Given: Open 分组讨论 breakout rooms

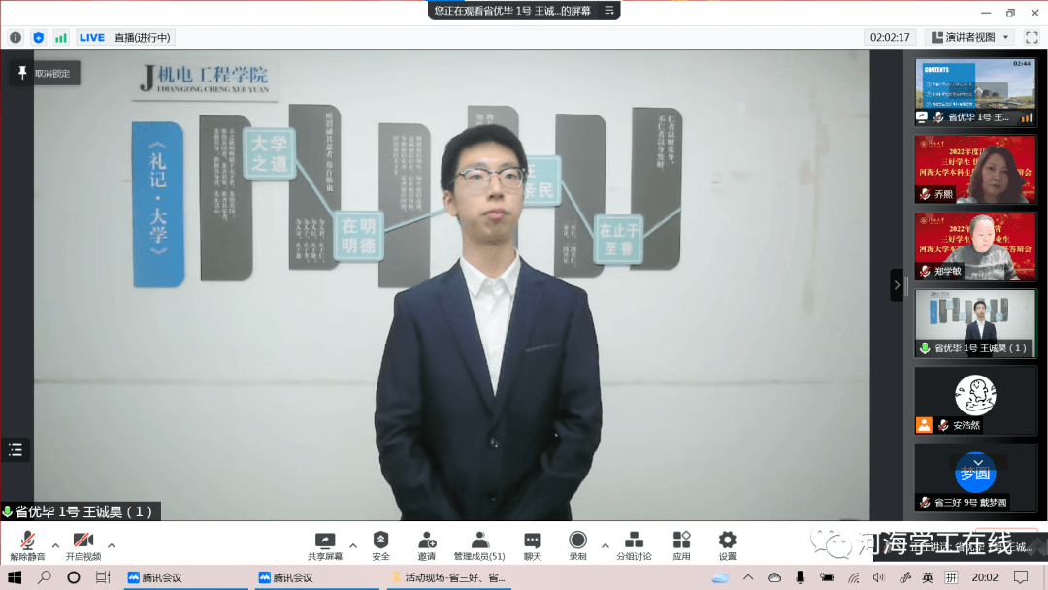Looking at the screenshot, I should (x=634, y=543).
